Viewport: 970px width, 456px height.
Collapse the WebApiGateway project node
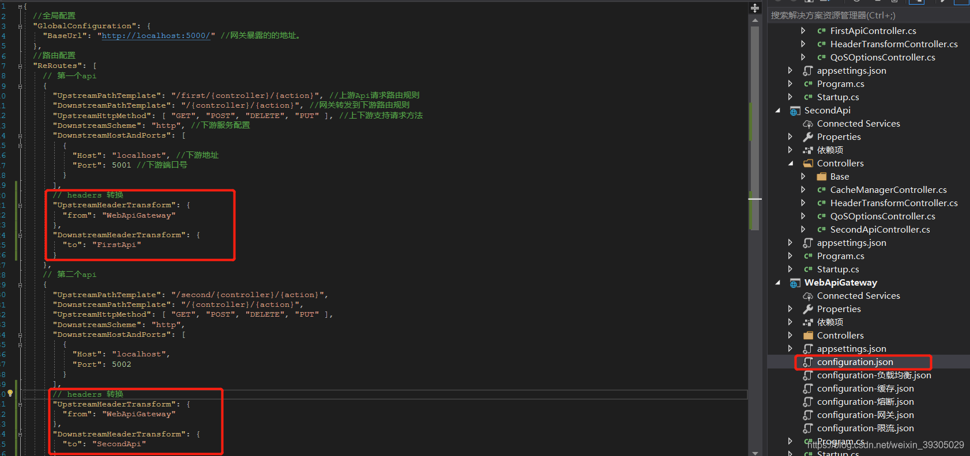[778, 283]
